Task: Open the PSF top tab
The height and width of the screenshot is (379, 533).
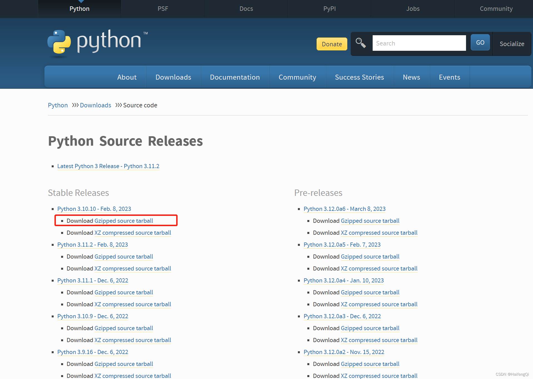Action: point(163,9)
